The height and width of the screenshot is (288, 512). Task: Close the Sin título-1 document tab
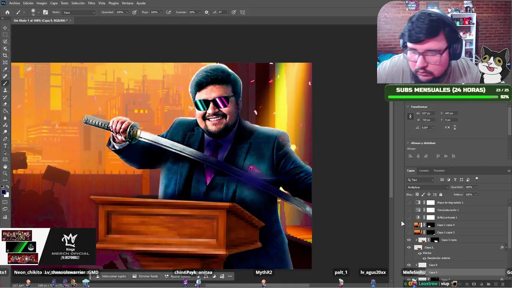[70, 20]
